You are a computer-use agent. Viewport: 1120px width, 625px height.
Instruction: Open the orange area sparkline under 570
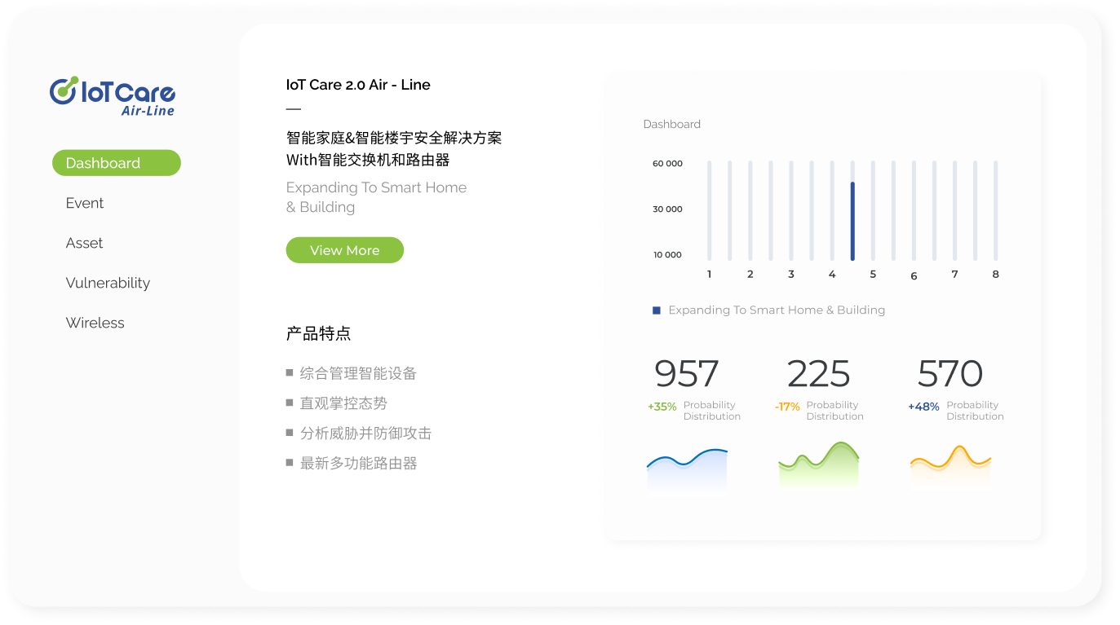coord(950,468)
